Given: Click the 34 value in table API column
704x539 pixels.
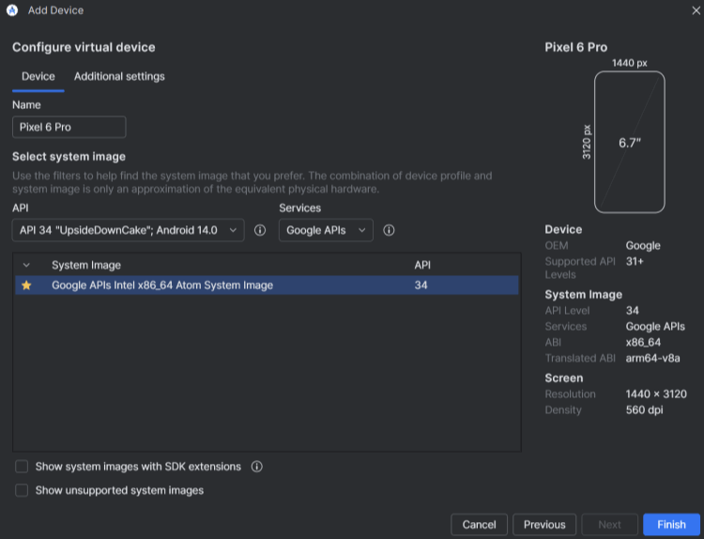Looking at the screenshot, I should tap(421, 285).
